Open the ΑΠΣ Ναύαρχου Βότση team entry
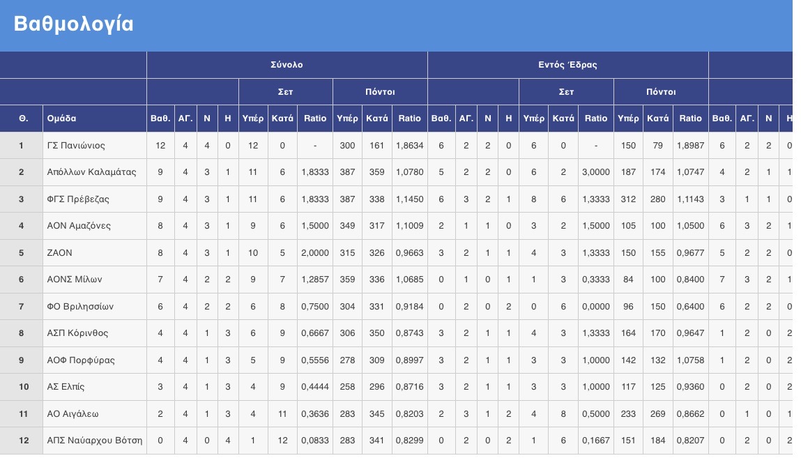The width and height of the screenshot is (801, 458). coord(95,441)
